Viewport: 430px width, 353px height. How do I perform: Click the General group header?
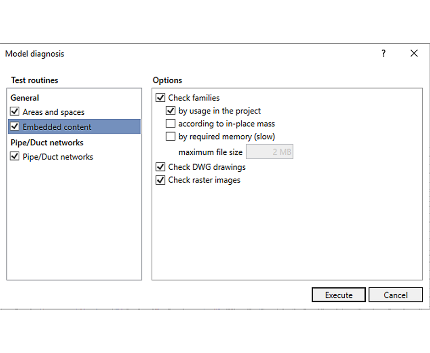point(25,98)
